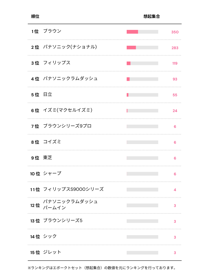The image size is (206, 275).
Task: Select the イズミ(マクセルイズミ) entry
Action: pos(68,110)
